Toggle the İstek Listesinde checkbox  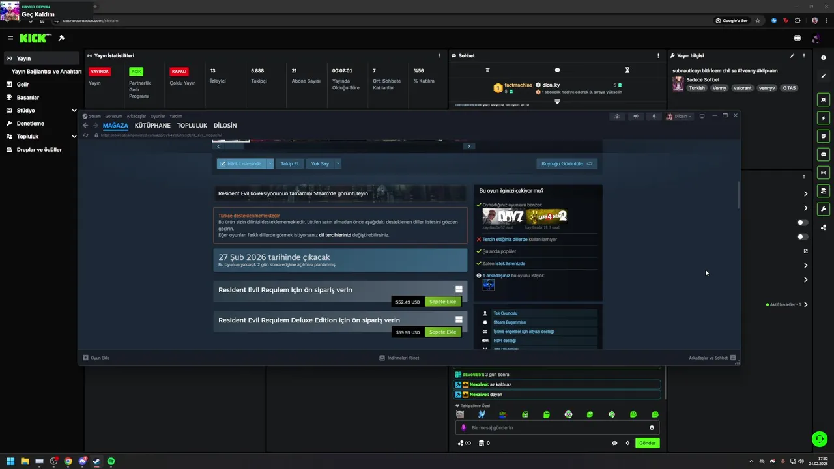point(223,163)
